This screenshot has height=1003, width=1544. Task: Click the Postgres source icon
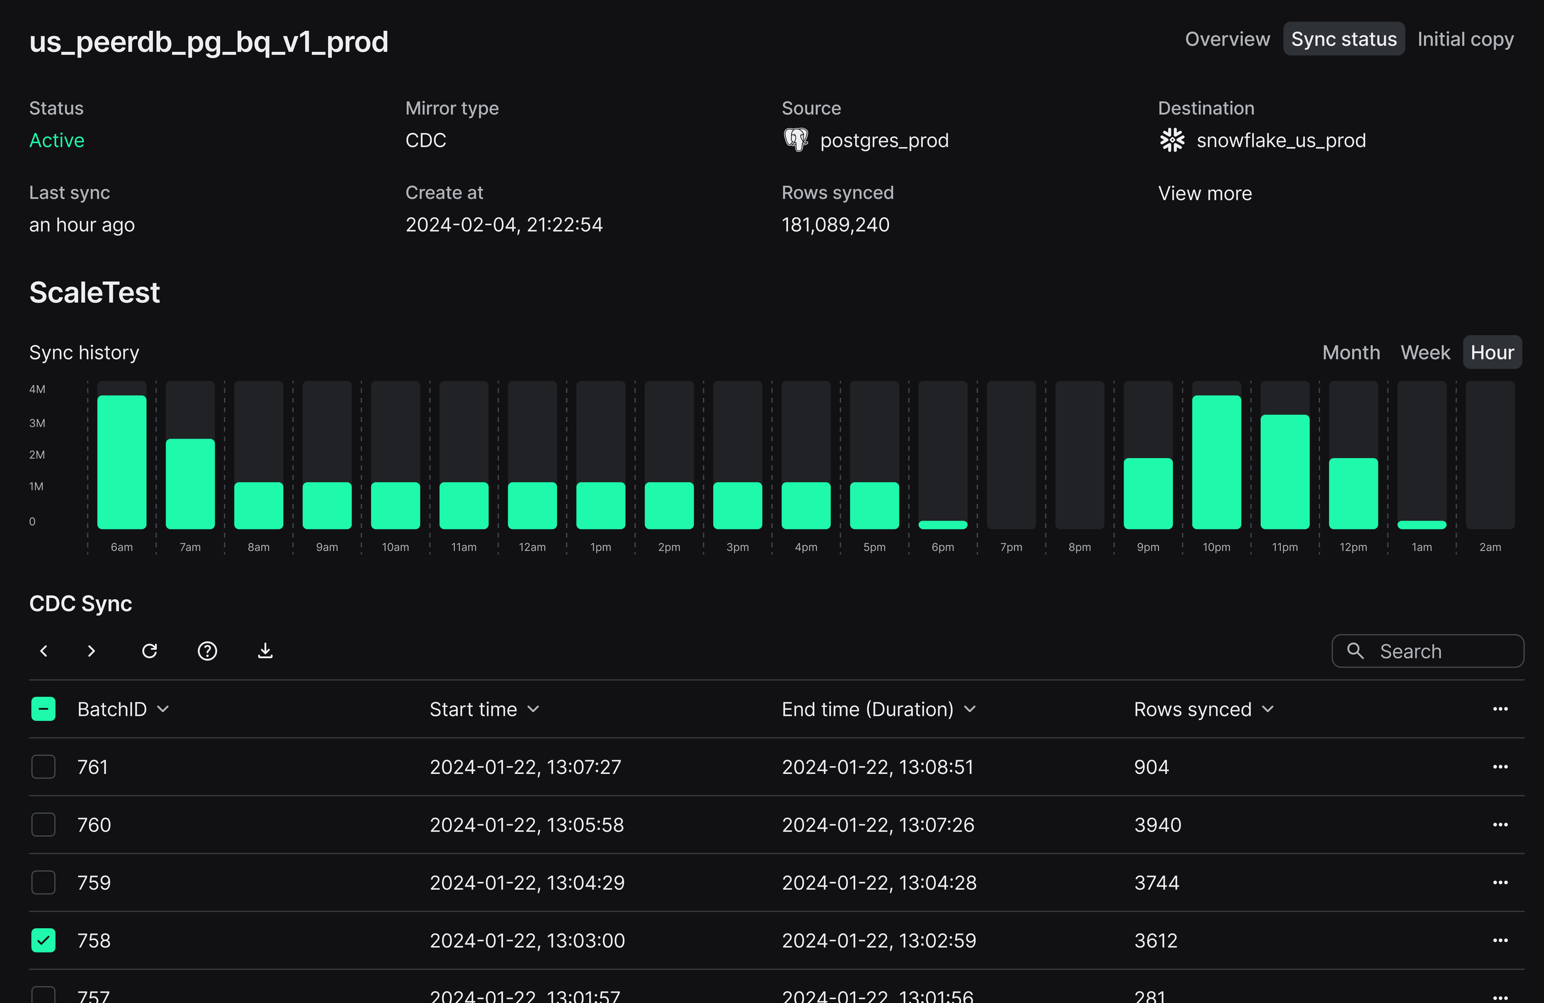click(795, 139)
